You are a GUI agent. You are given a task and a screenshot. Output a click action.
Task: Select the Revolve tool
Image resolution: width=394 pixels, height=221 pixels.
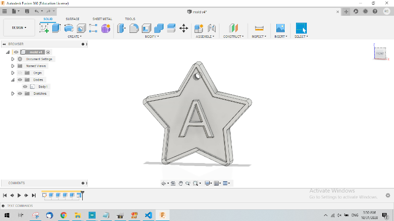(x=68, y=28)
